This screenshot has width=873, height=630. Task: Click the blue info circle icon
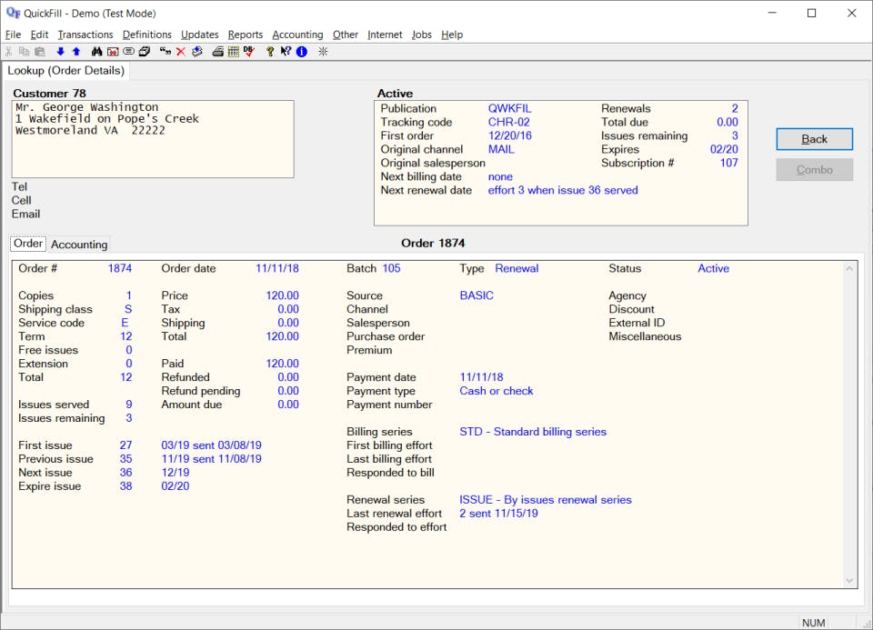301,52
